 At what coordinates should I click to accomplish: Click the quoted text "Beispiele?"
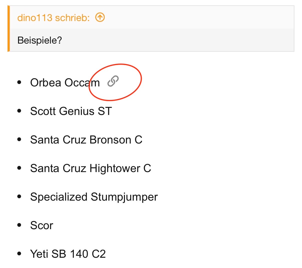(40, 40)
